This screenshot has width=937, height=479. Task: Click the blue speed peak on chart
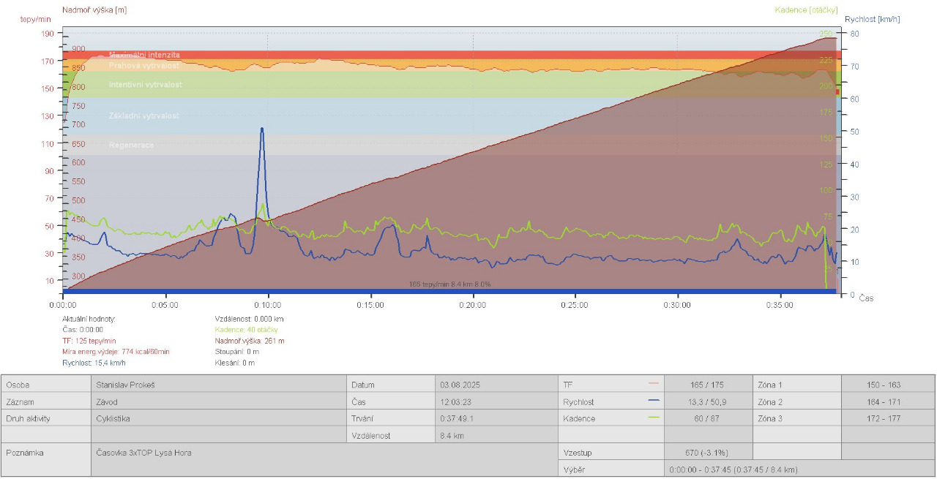pyautogui.click(x=261, y=130)
